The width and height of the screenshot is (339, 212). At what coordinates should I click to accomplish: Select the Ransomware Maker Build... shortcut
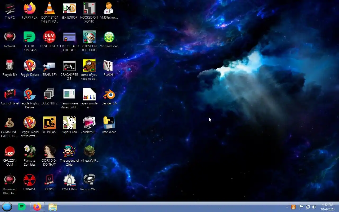coord(69,99)
